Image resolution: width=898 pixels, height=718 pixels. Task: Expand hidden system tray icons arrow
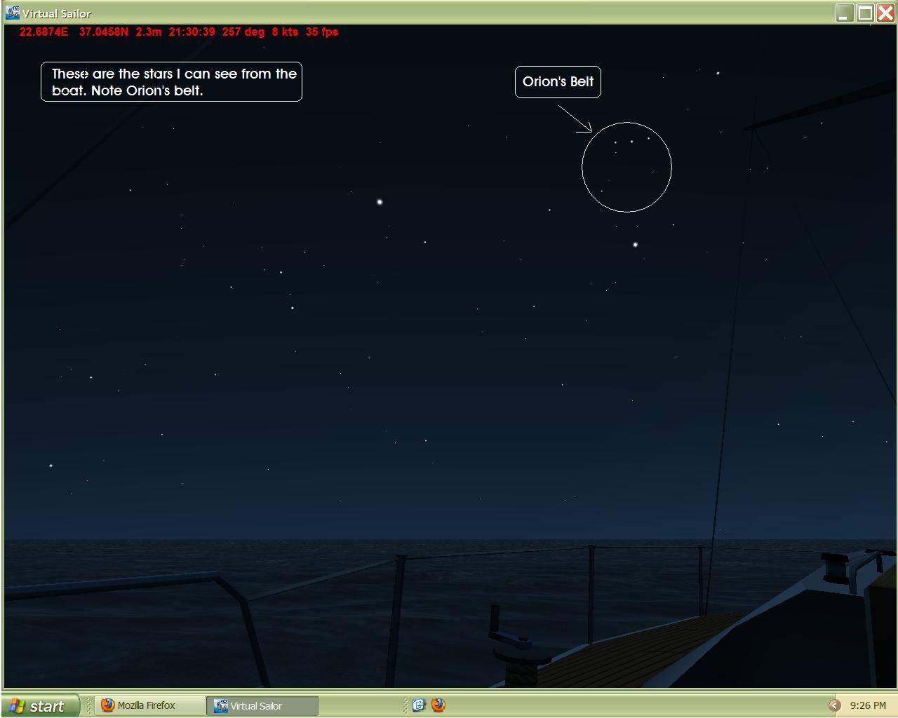834,705
